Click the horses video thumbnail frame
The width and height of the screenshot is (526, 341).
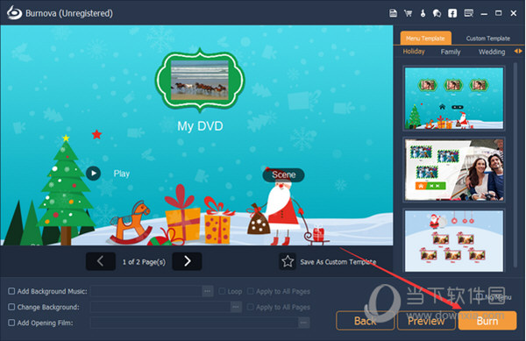pyautogui.click(x=200, y=80)
